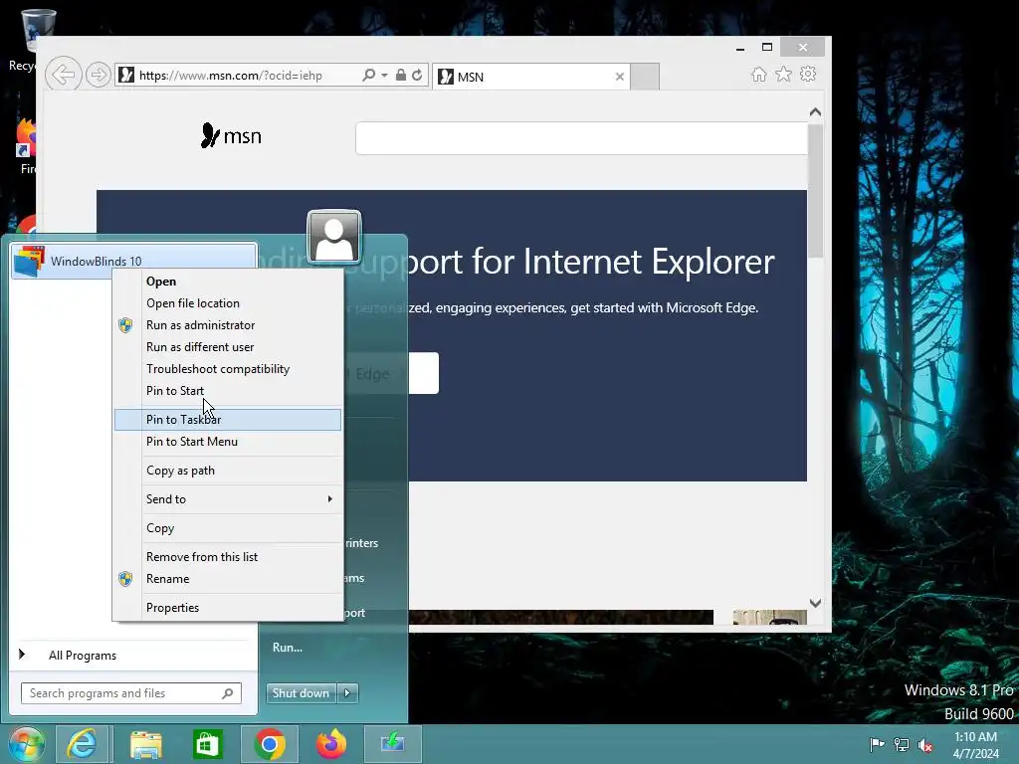The width and height of the screenshot is (1019, 764).
Task: Click the IE scrollbar up arrow
Action: click(x=815, y=111)
